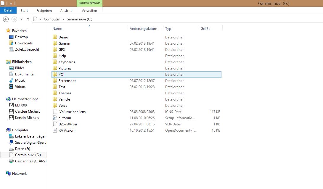This screenshot has width=323, height=189.
Task: Click the RA Assion document icon
Action: click(55, 130)
